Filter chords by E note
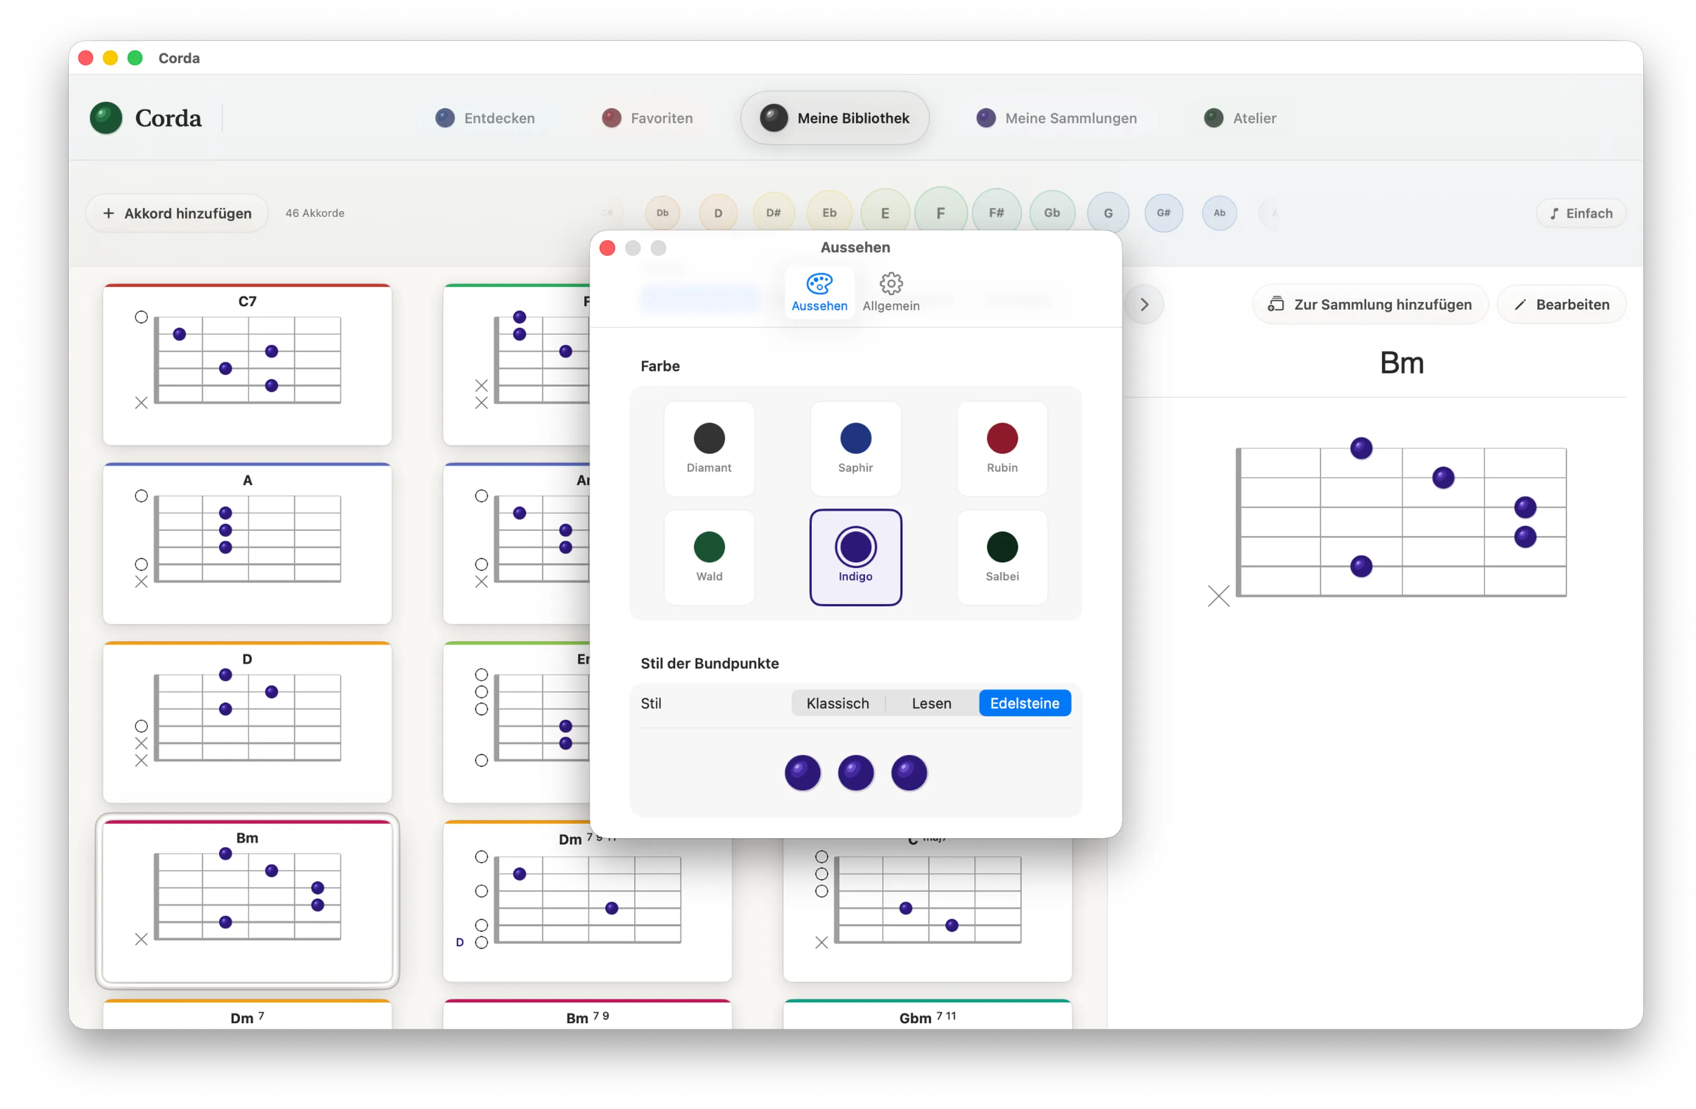The width and height of the screenshot is (1696, 1109). (x=885, y=213)
